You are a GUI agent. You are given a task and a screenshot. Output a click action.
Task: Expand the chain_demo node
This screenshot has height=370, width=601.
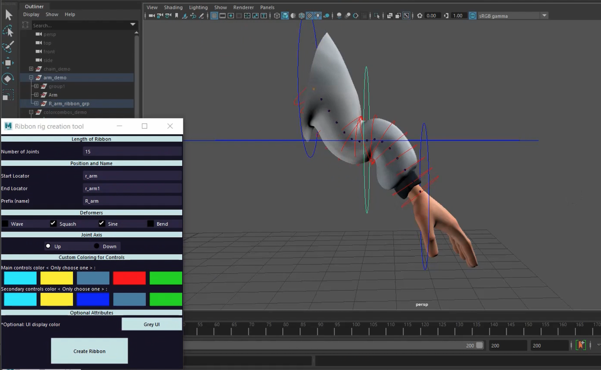click(31, 69)
